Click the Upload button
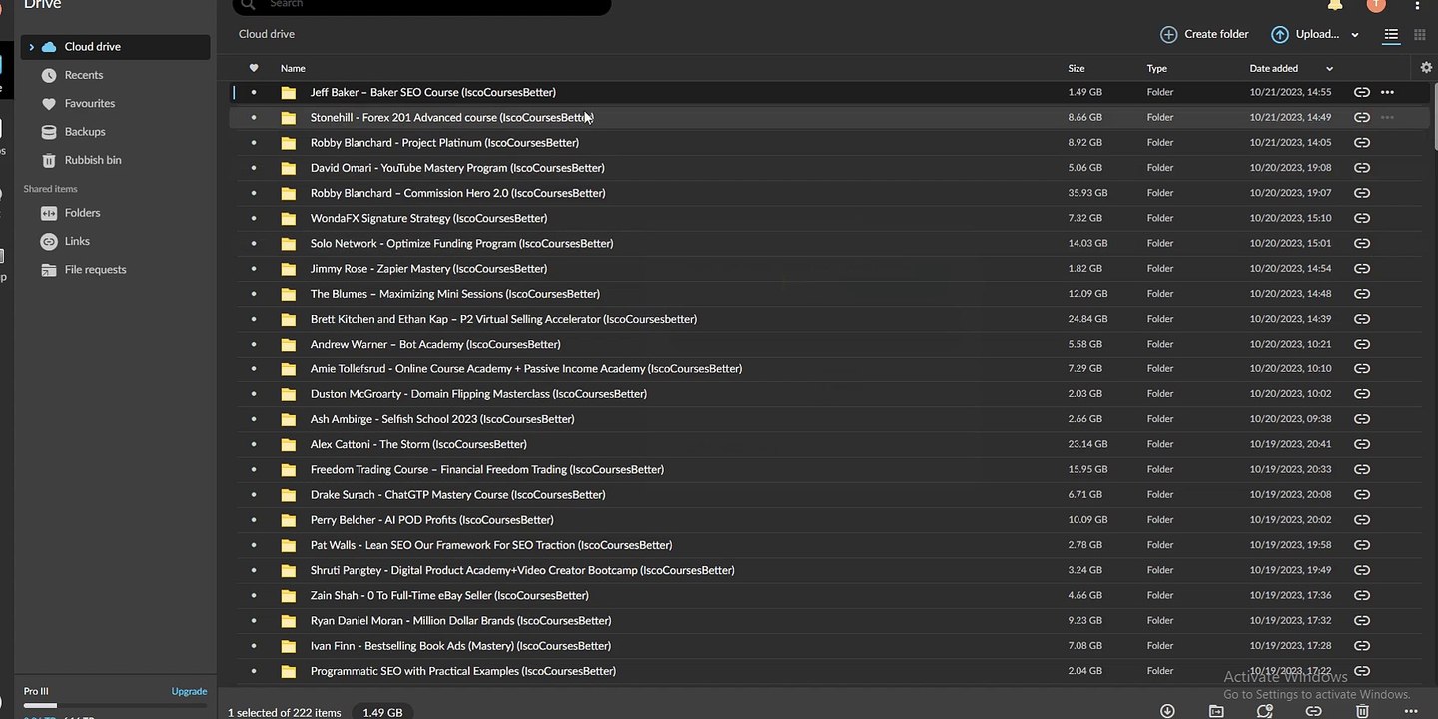The width and height of the screenshot is (1438, 719). pyautogui.click(x=1305, y=34)
